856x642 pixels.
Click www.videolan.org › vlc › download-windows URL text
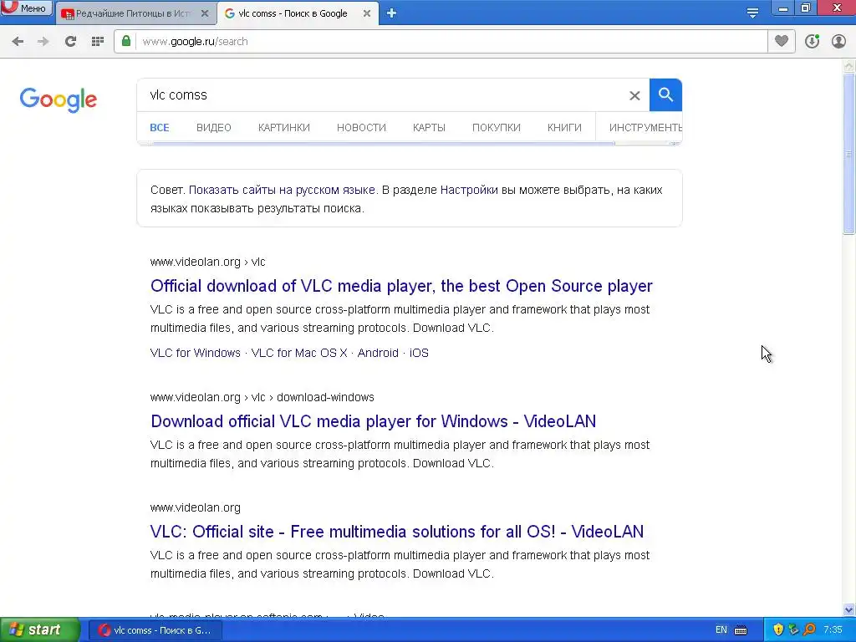[x=262, y=397]
